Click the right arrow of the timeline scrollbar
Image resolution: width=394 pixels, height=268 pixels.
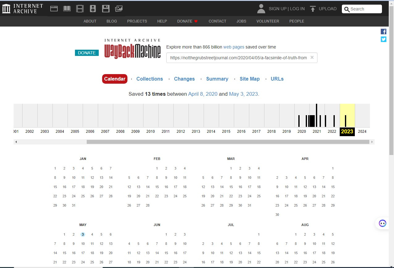pyautogui.click(x=372, y=142)
